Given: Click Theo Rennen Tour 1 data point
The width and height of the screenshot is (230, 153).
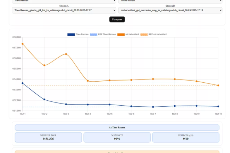Looking at the screenshot, I should [x=23, y=83].
